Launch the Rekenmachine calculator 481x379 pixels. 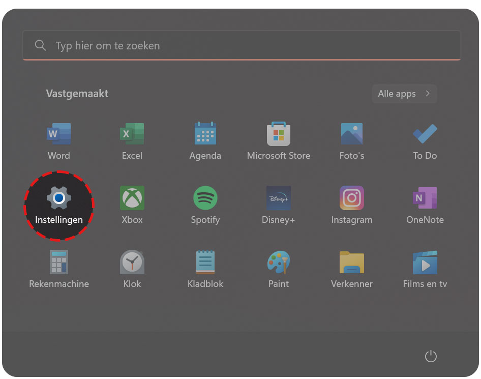click(59, 263)
